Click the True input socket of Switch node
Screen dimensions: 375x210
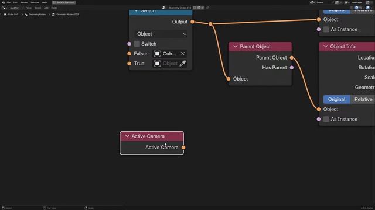tap(129, 64)
